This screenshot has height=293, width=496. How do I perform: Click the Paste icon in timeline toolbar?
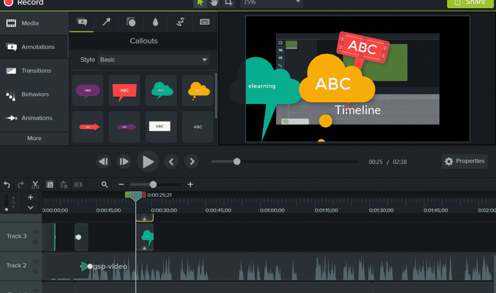coord(64,185)
